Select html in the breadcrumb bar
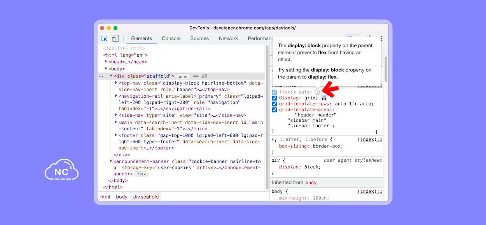Image resolution: width=486 pixels, height=225 pixels. tap(105, 197)
